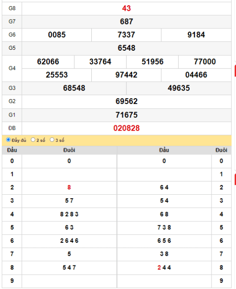Click tail values 8 2 8 3 in row 4
Viewport: 236px width, 289px height.
(69, 214)
